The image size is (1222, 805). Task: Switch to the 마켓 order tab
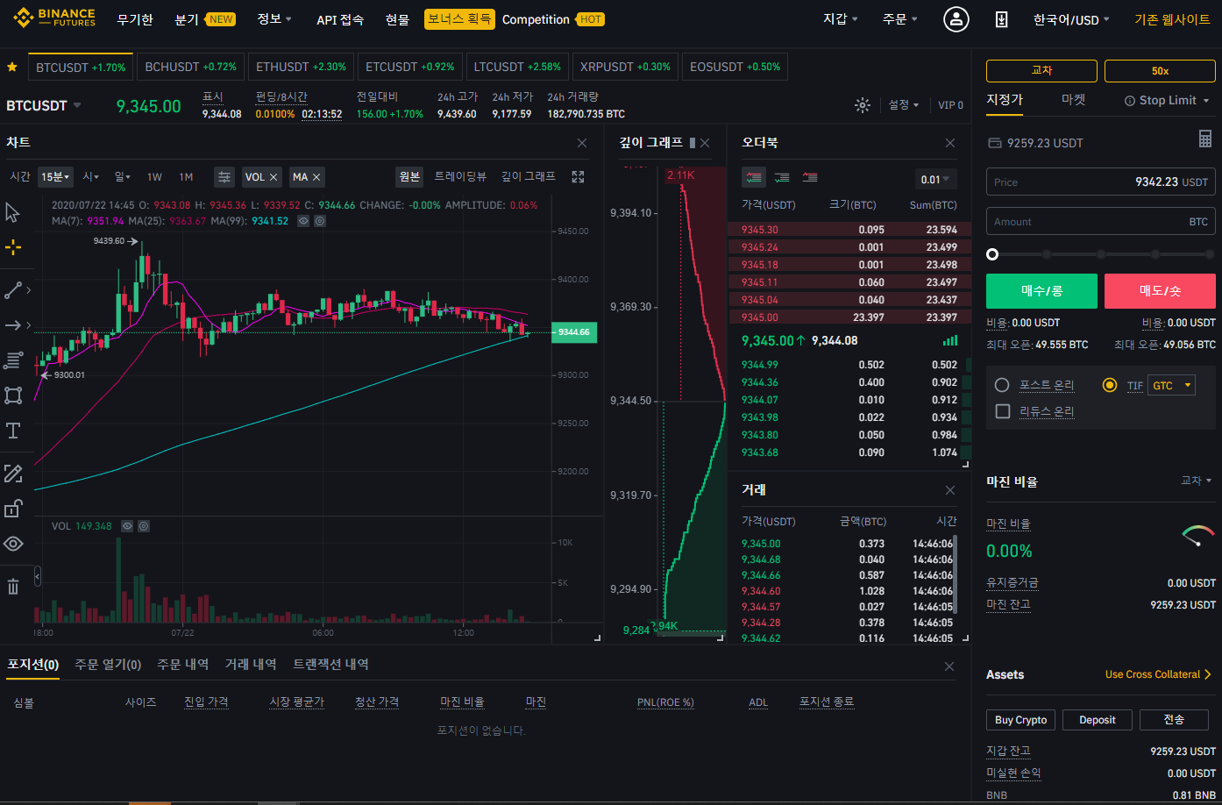[x=1074, y=100]
